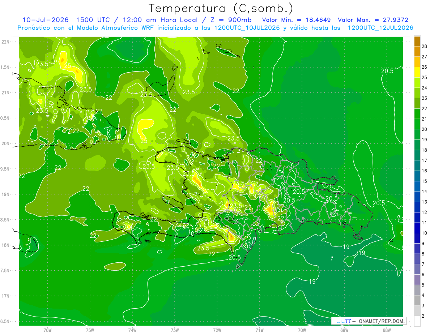Click the "71W" longitude axis label

pos(259,330)
